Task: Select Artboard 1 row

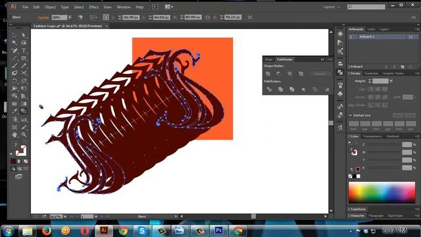Action: [383, 37]
